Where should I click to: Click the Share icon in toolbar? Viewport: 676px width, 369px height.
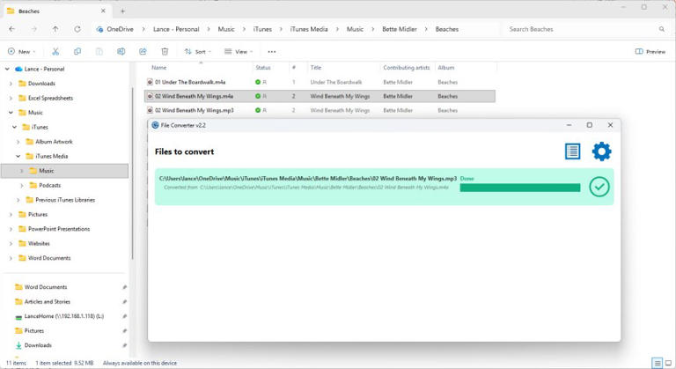point(143,51)
